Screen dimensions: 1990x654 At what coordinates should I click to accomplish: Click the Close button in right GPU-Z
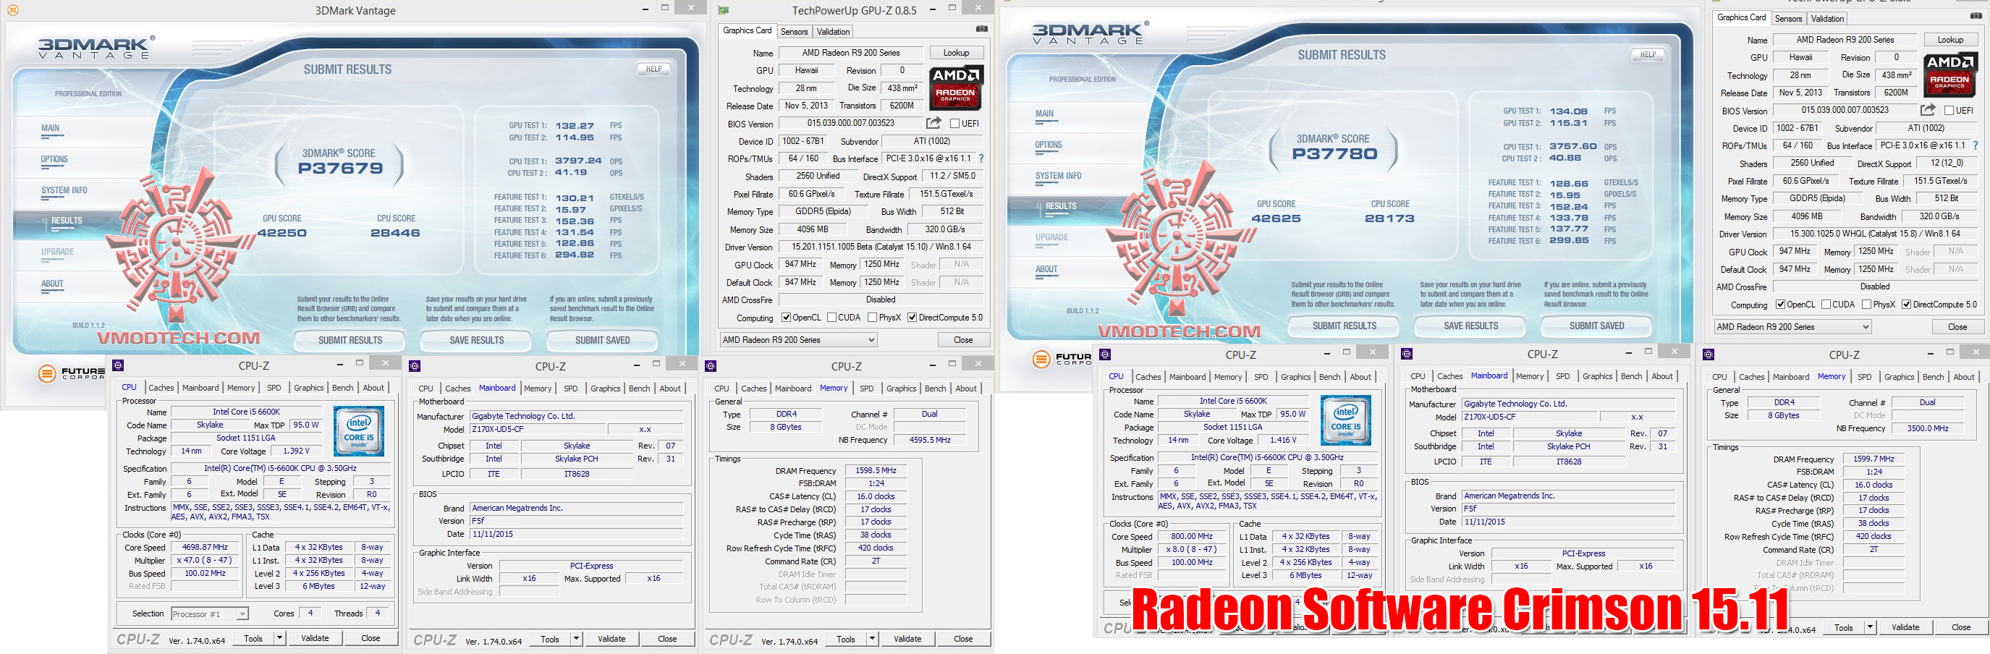pyautogui.click(x=1957, y=326)
